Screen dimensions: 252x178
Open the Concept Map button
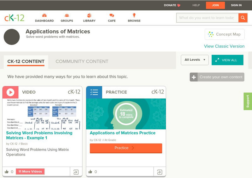coord(225,34)
